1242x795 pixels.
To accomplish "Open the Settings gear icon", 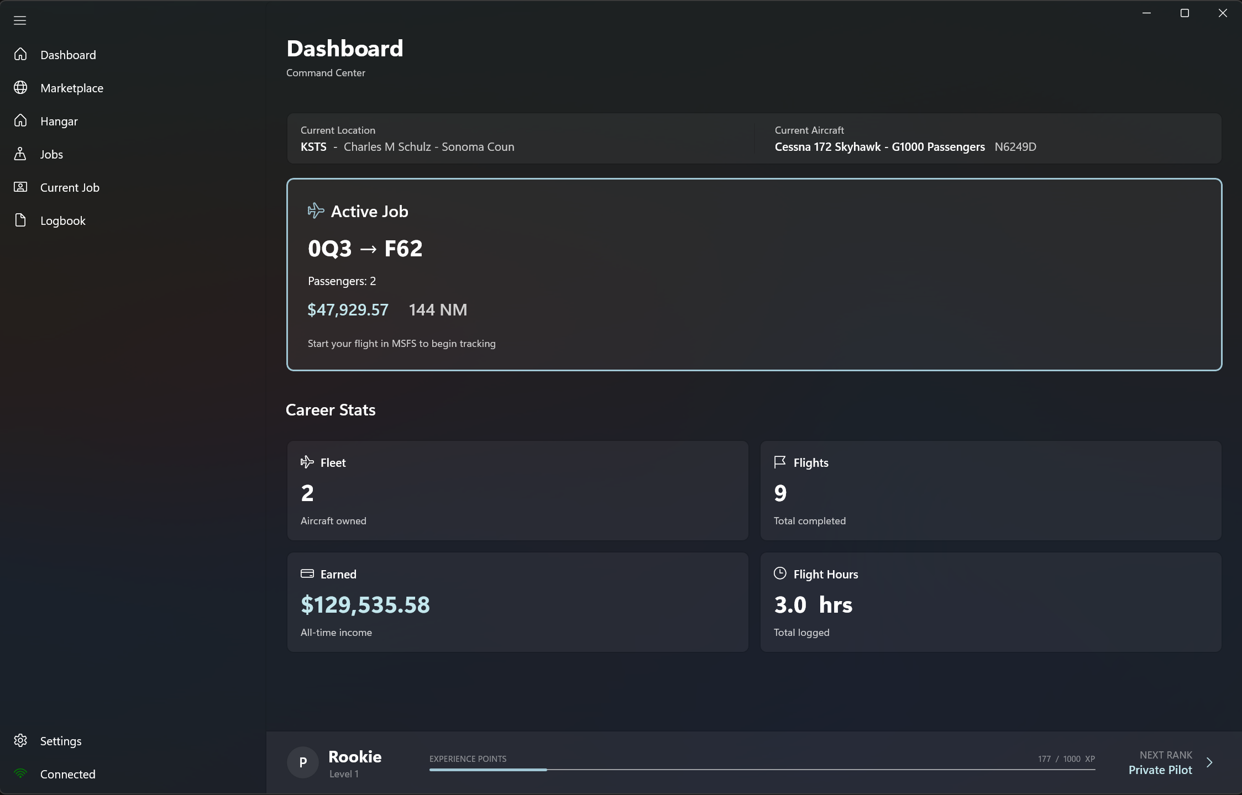I will [20, 740].
